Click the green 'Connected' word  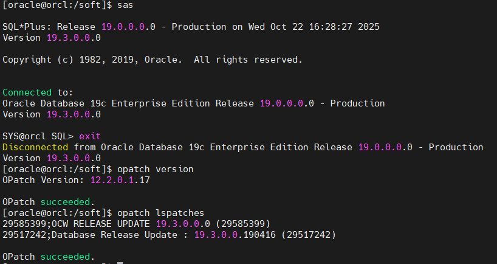pyautogui.click(x=27, y=92)
